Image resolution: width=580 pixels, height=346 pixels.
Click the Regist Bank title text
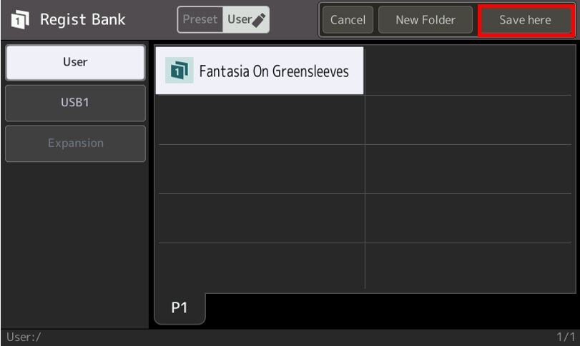click(x=82, y=20)
